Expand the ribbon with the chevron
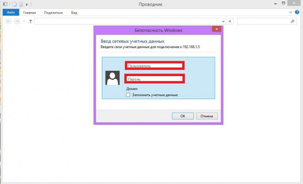Viewport: 303px width, 184px height. pyautogui.click(x=291, y=12)
